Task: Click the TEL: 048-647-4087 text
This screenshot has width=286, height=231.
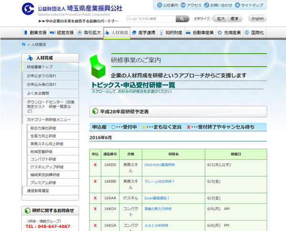Action: 48,226
